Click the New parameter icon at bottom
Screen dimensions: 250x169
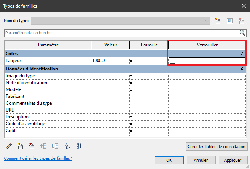21,146
